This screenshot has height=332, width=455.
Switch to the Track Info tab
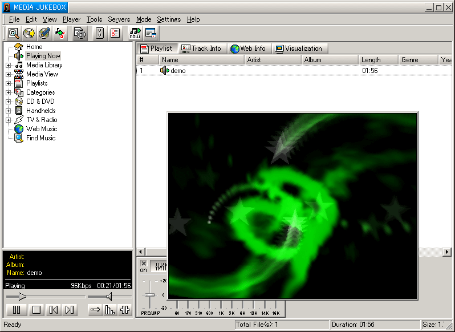201,48
